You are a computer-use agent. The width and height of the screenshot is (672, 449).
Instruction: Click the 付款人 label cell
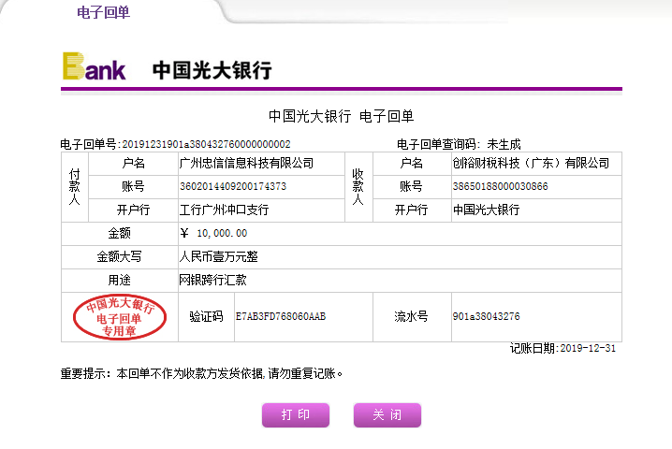coord(75,187)
